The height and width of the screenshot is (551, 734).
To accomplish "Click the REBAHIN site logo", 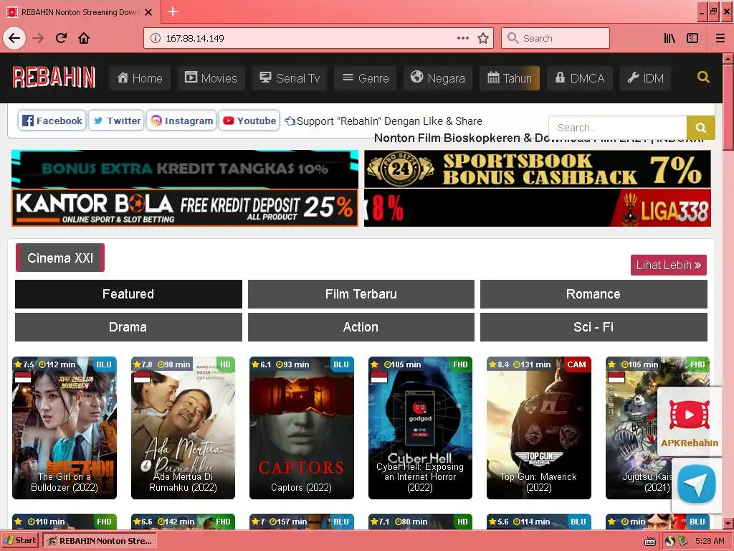I will click(54, 77).
